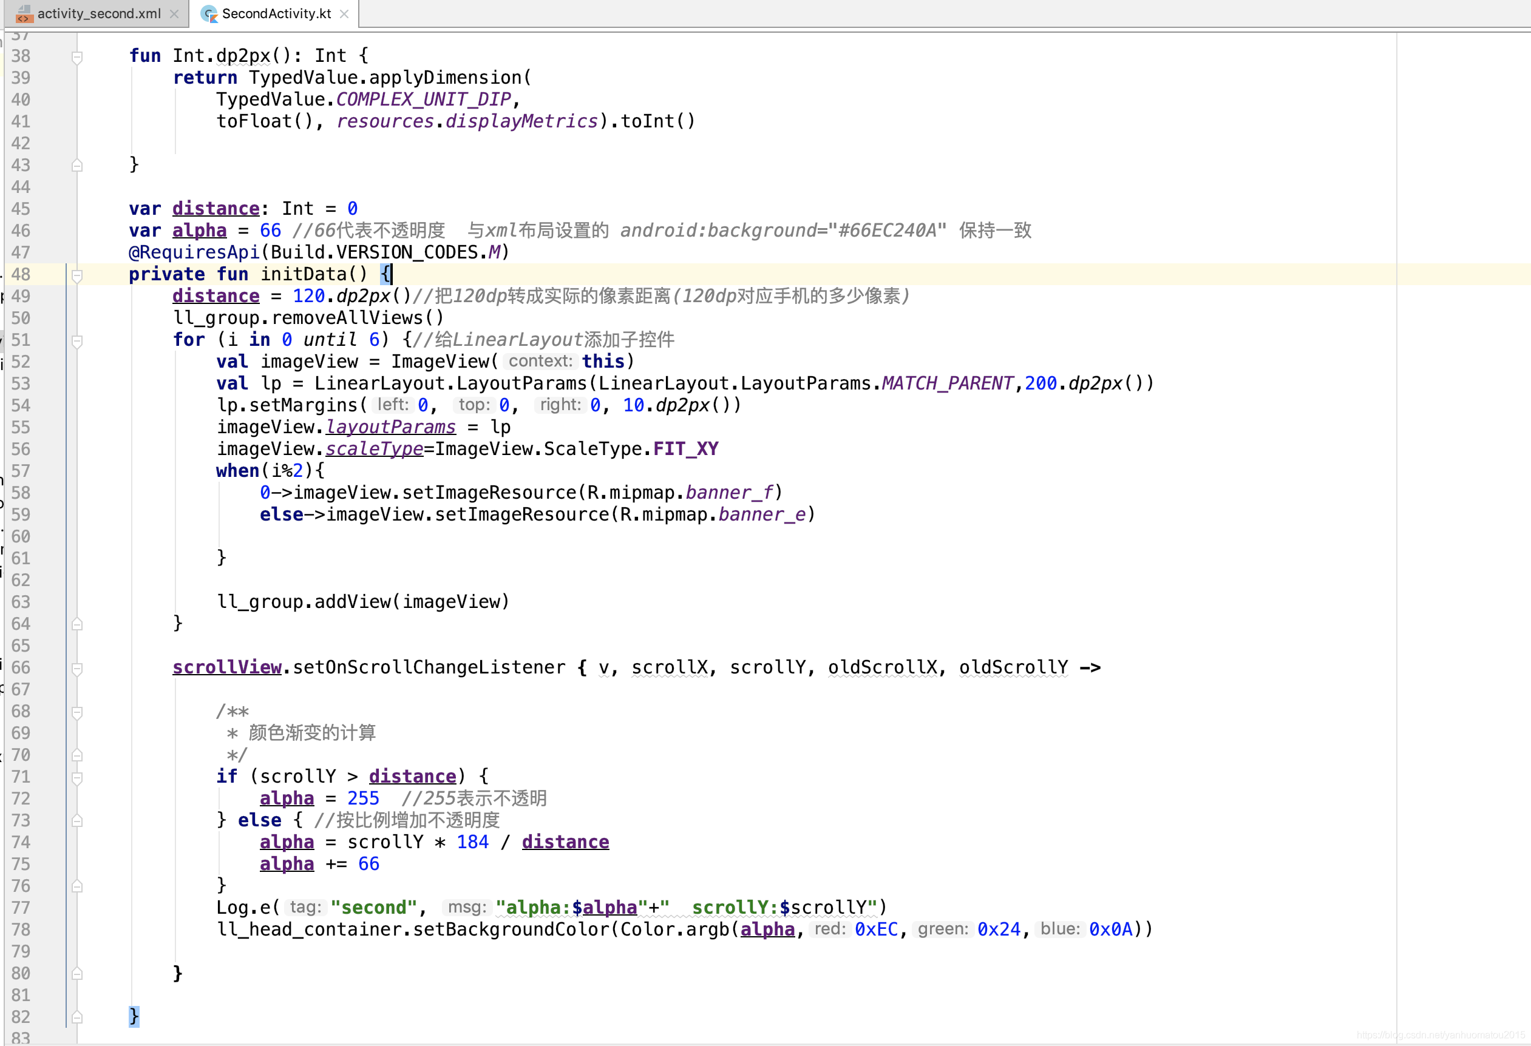Place cursor on initData function name

pyautogui.click(x=303, y=274)
